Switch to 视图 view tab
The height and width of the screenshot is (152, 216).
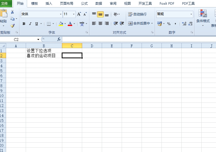(x=127, y=3)
